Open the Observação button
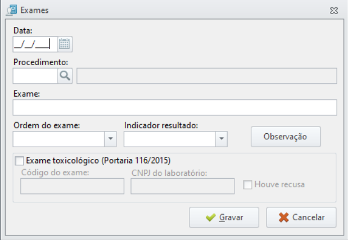This screenshot has height=240, width=348. point(286,137)
